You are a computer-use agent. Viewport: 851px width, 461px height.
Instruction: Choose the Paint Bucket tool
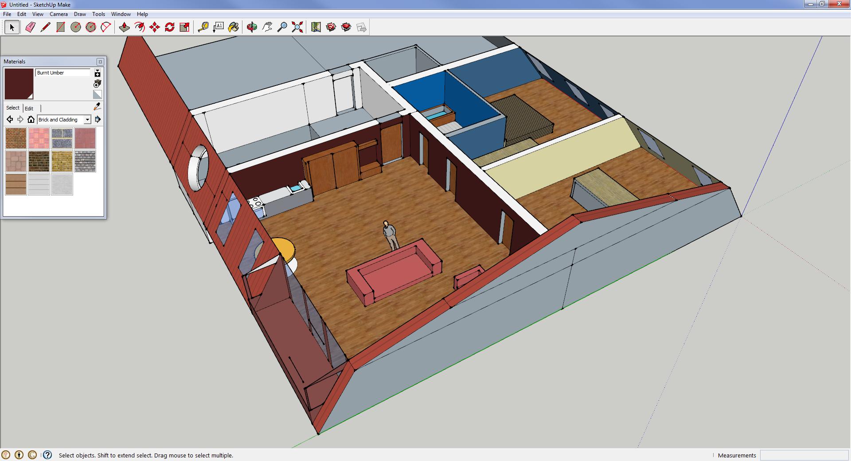tap(233, 27)
